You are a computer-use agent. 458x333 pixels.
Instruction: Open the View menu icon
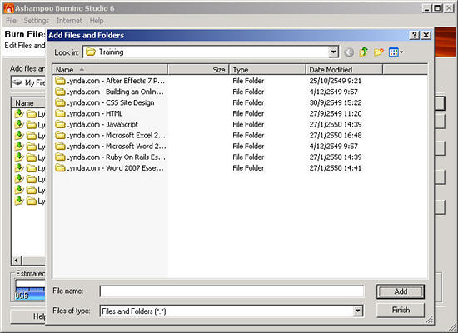click(396, 52)
